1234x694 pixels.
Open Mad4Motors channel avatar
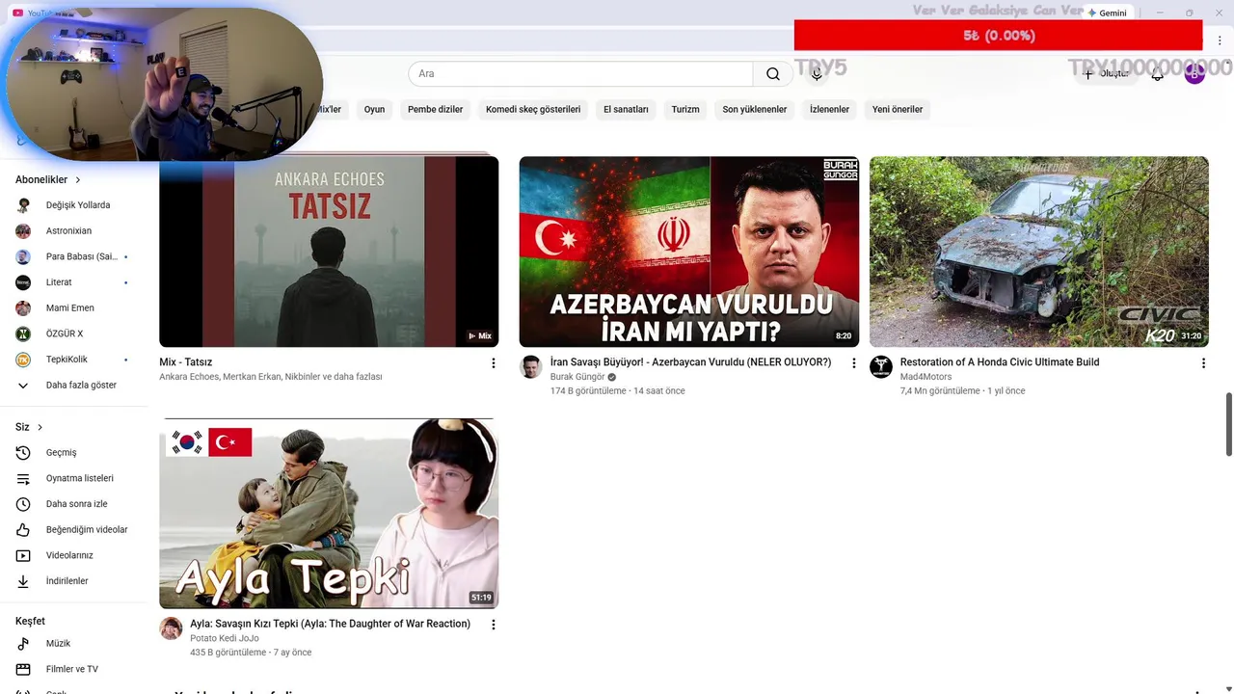coord(881,366)
